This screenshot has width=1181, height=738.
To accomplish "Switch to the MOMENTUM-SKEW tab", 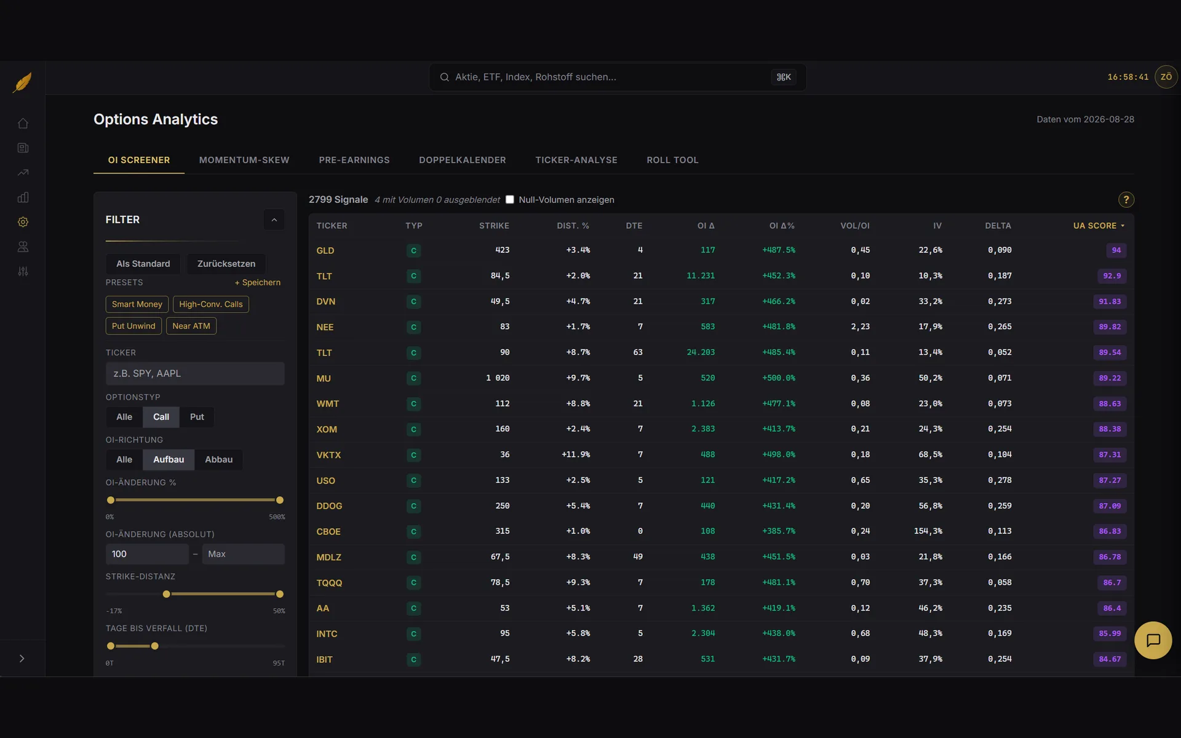I will tap(244, 160).
